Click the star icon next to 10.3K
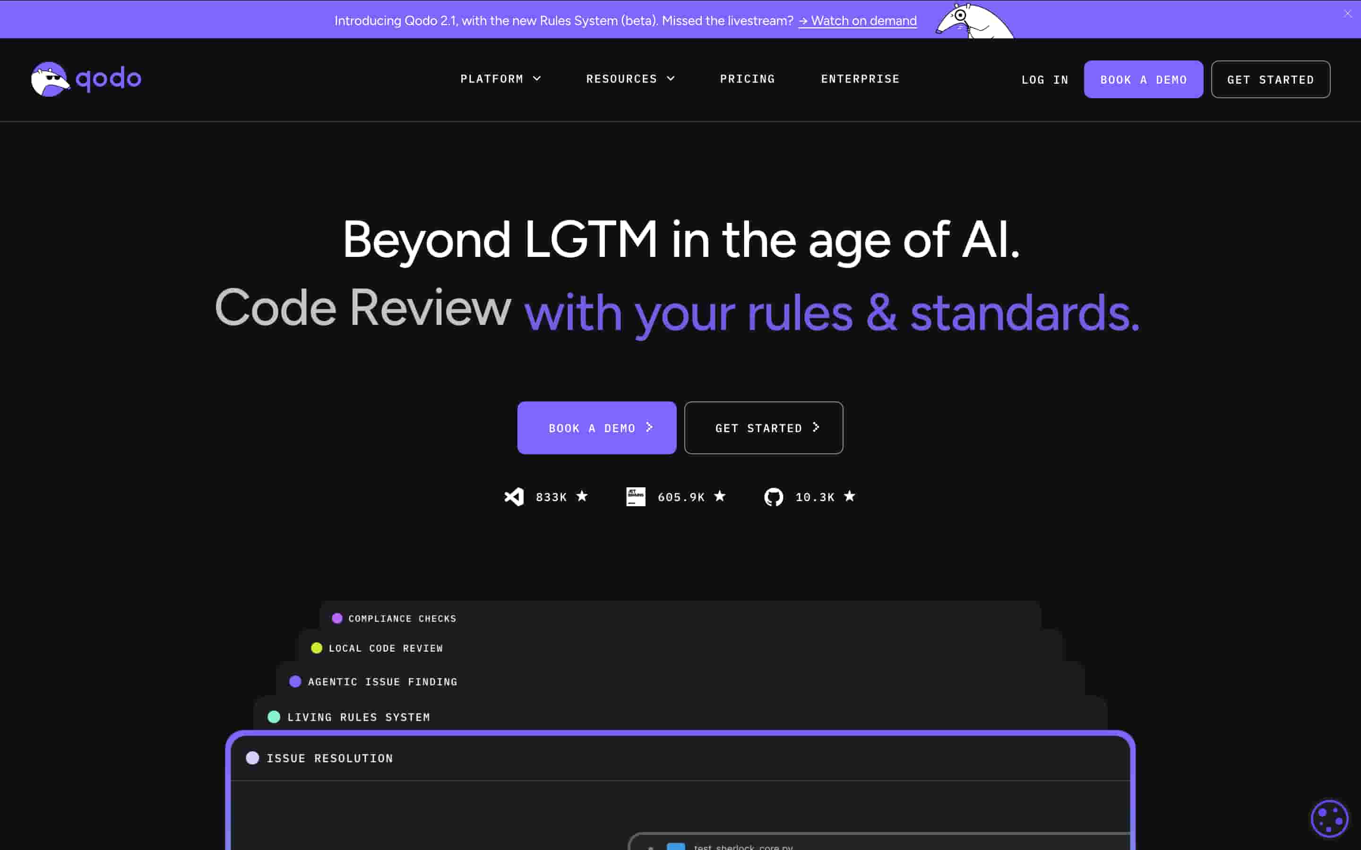 (x=849, y=496)
